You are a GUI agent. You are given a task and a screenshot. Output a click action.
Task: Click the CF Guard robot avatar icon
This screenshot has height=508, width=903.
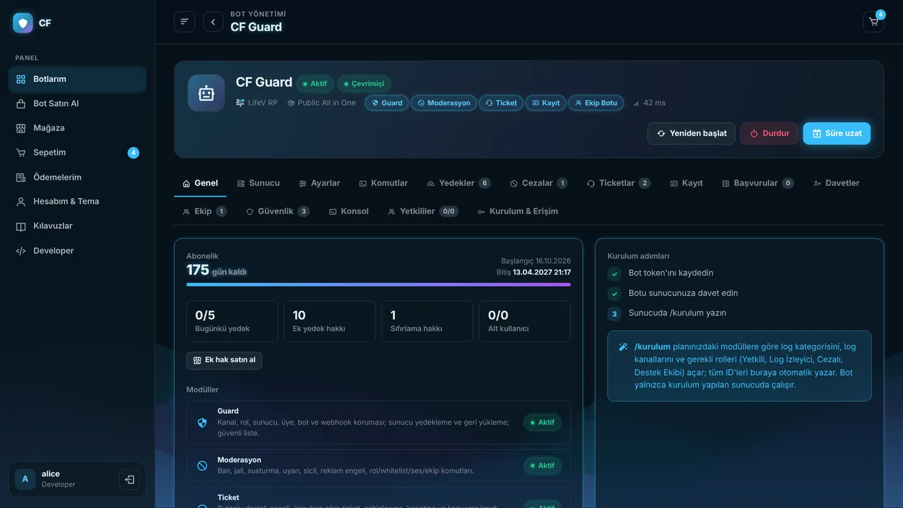point(206,93)
